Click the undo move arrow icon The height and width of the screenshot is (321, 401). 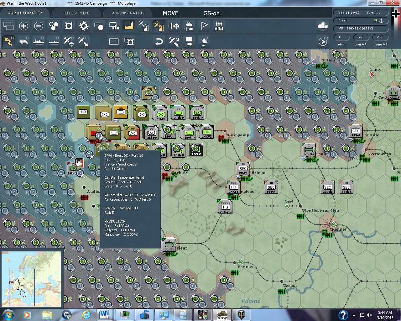[159, 41]
